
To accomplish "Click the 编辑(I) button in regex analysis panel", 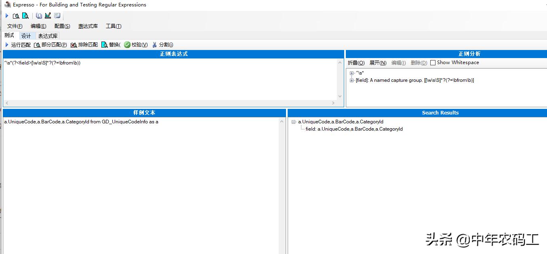I will point(398,62).
